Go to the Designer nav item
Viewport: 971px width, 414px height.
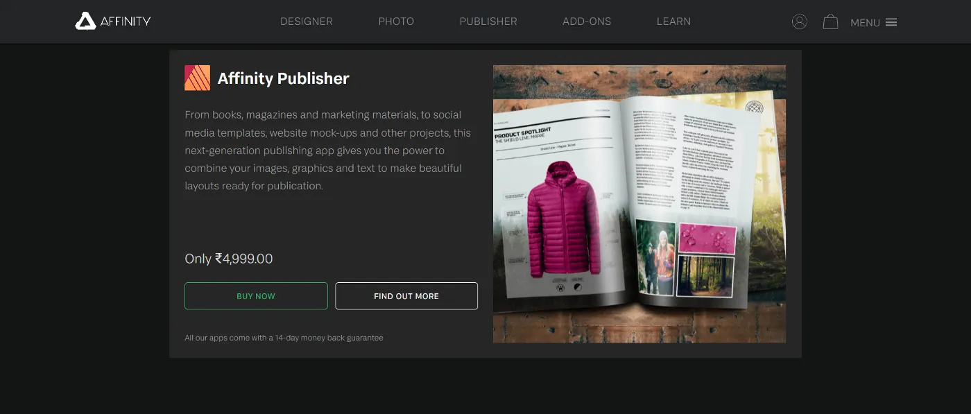[x=307, y=21]
